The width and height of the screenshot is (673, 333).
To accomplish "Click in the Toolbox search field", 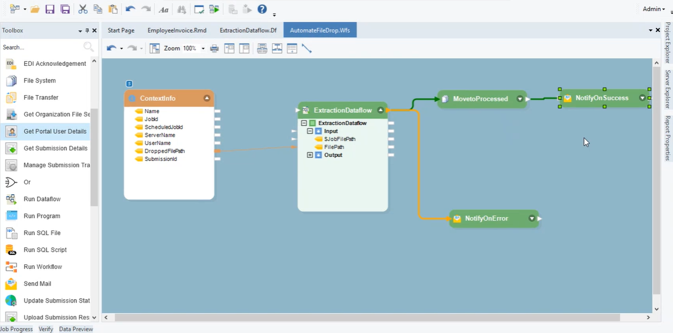I will (x=42, y=48).
